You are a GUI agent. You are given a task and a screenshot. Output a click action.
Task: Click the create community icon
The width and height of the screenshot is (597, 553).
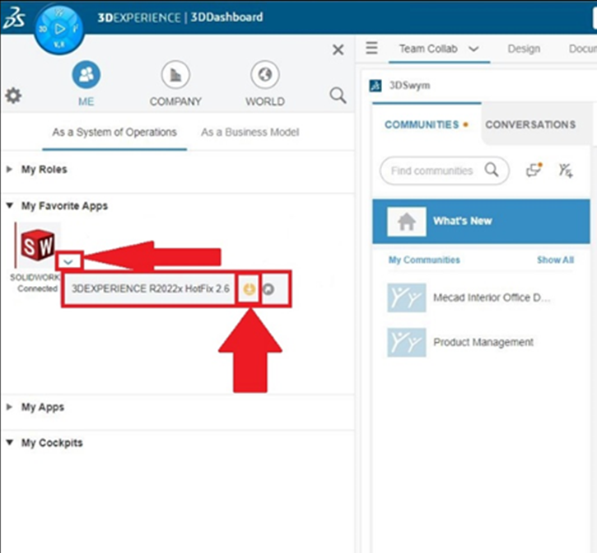click(x=565, y=171)
